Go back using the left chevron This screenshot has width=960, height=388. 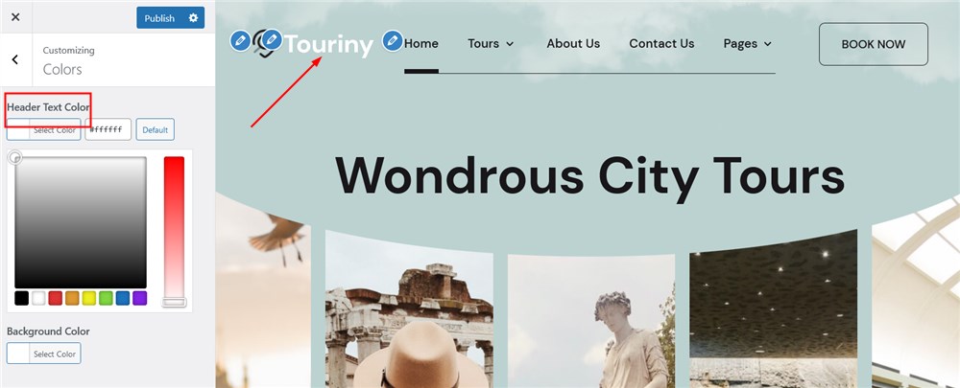15,59
